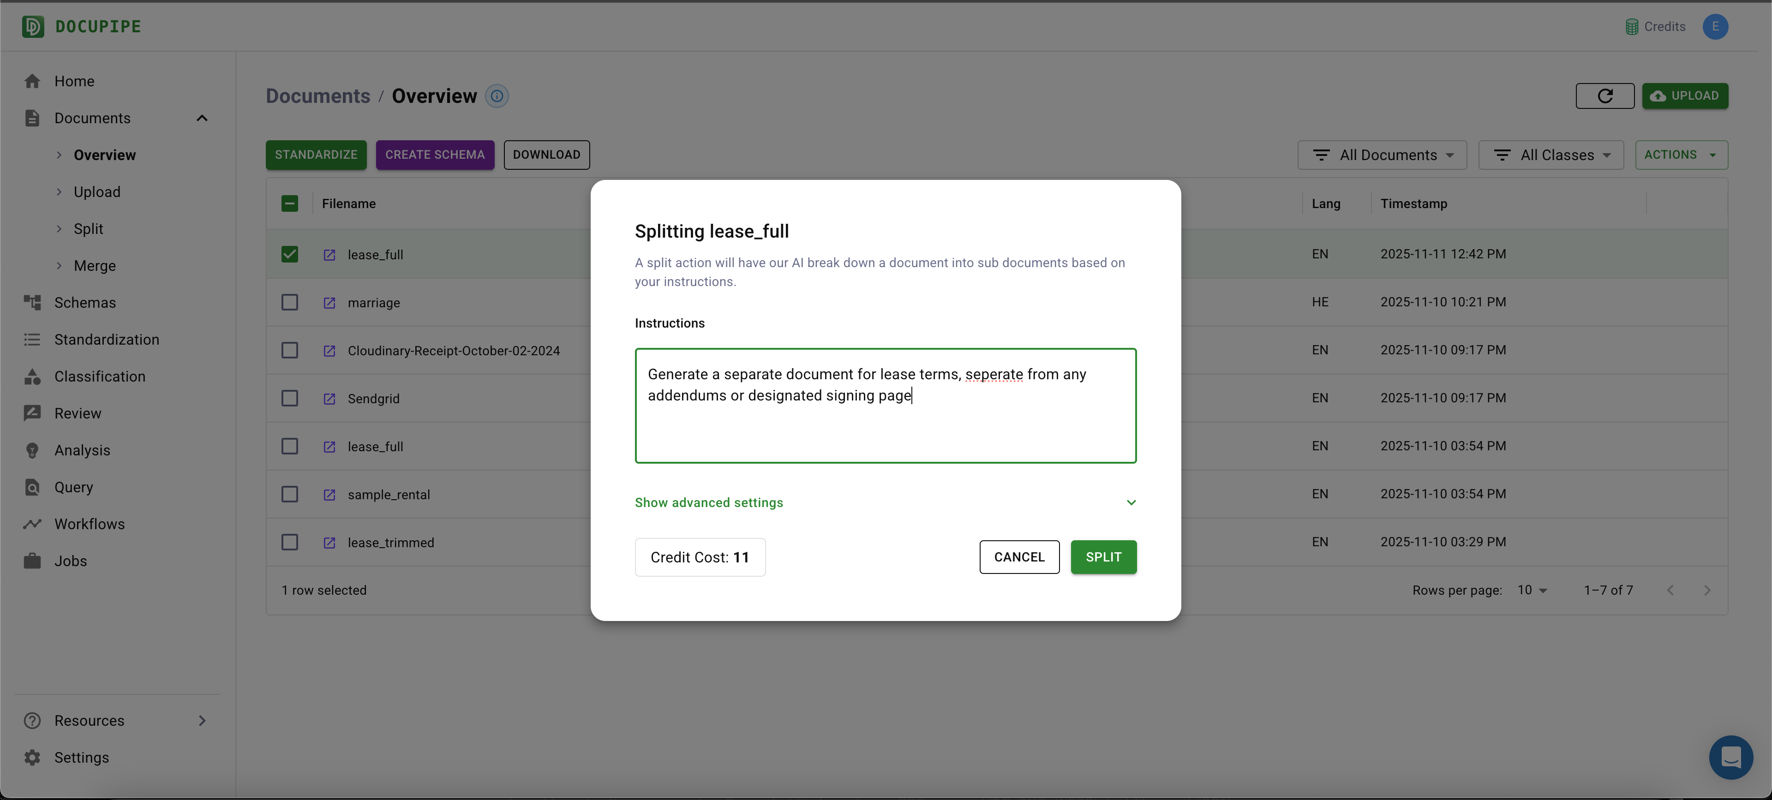Open the user avatar E icon
Image resolution: width=1772 pixels, height=800 pixels.
pyautogui.click(x=1715, y=27)
